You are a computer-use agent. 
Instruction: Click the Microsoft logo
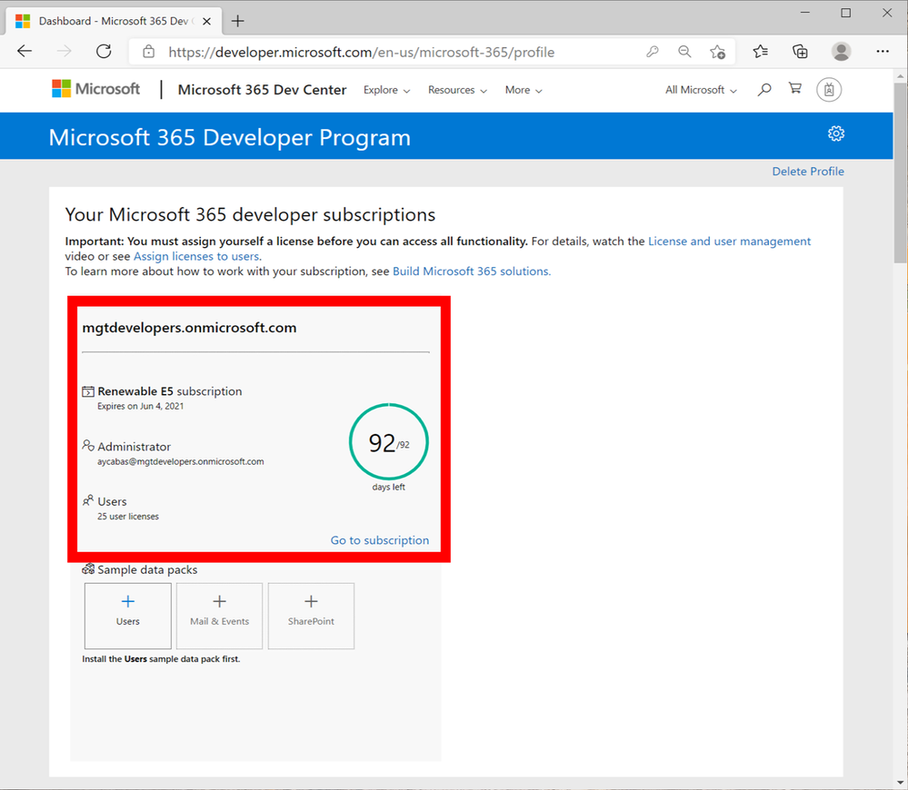pyautogui.click(x=96, y=89)
